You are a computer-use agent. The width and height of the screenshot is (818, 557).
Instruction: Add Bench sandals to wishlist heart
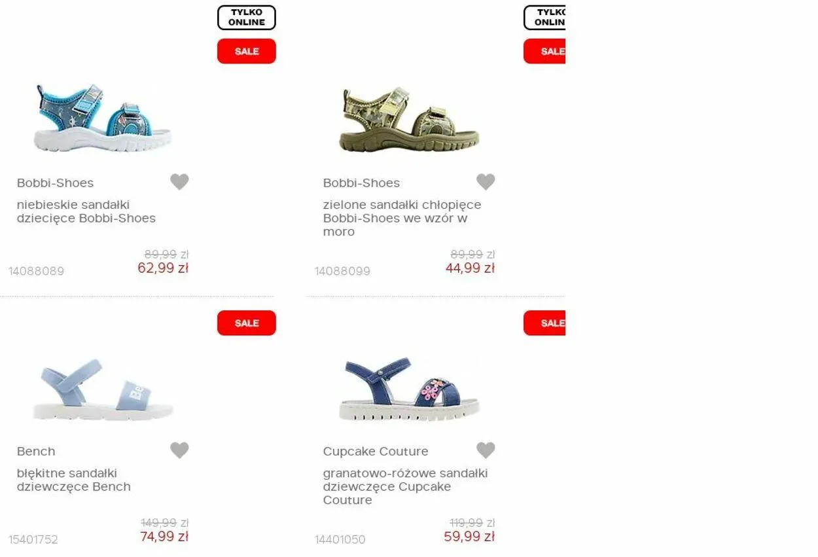(x=179, y=450)
